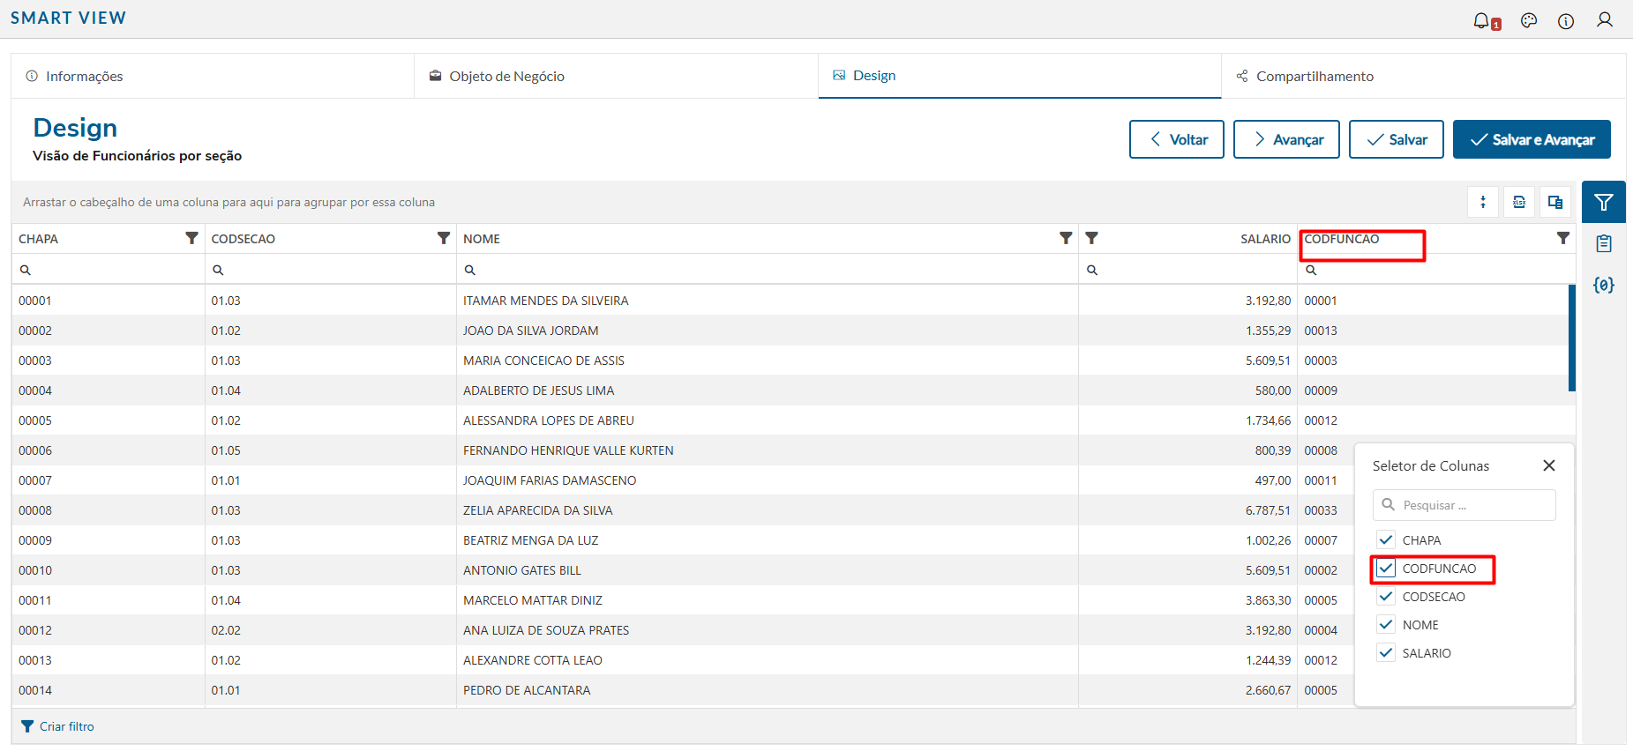The width and height of the screenshot is (1633, 751).
Task: Select cell ADALBERTO DE JESUS LIMA
Action: pos(768,390)
